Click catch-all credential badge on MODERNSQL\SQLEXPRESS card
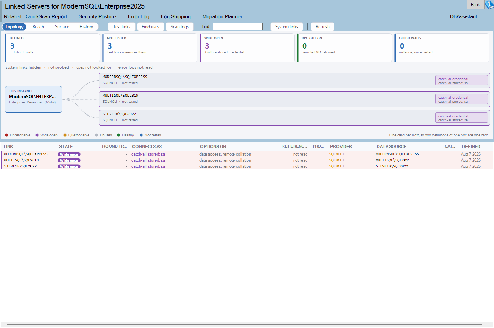The height and width of the screenshot is (328, 494). pyautogui.click(x=461, y=80)
